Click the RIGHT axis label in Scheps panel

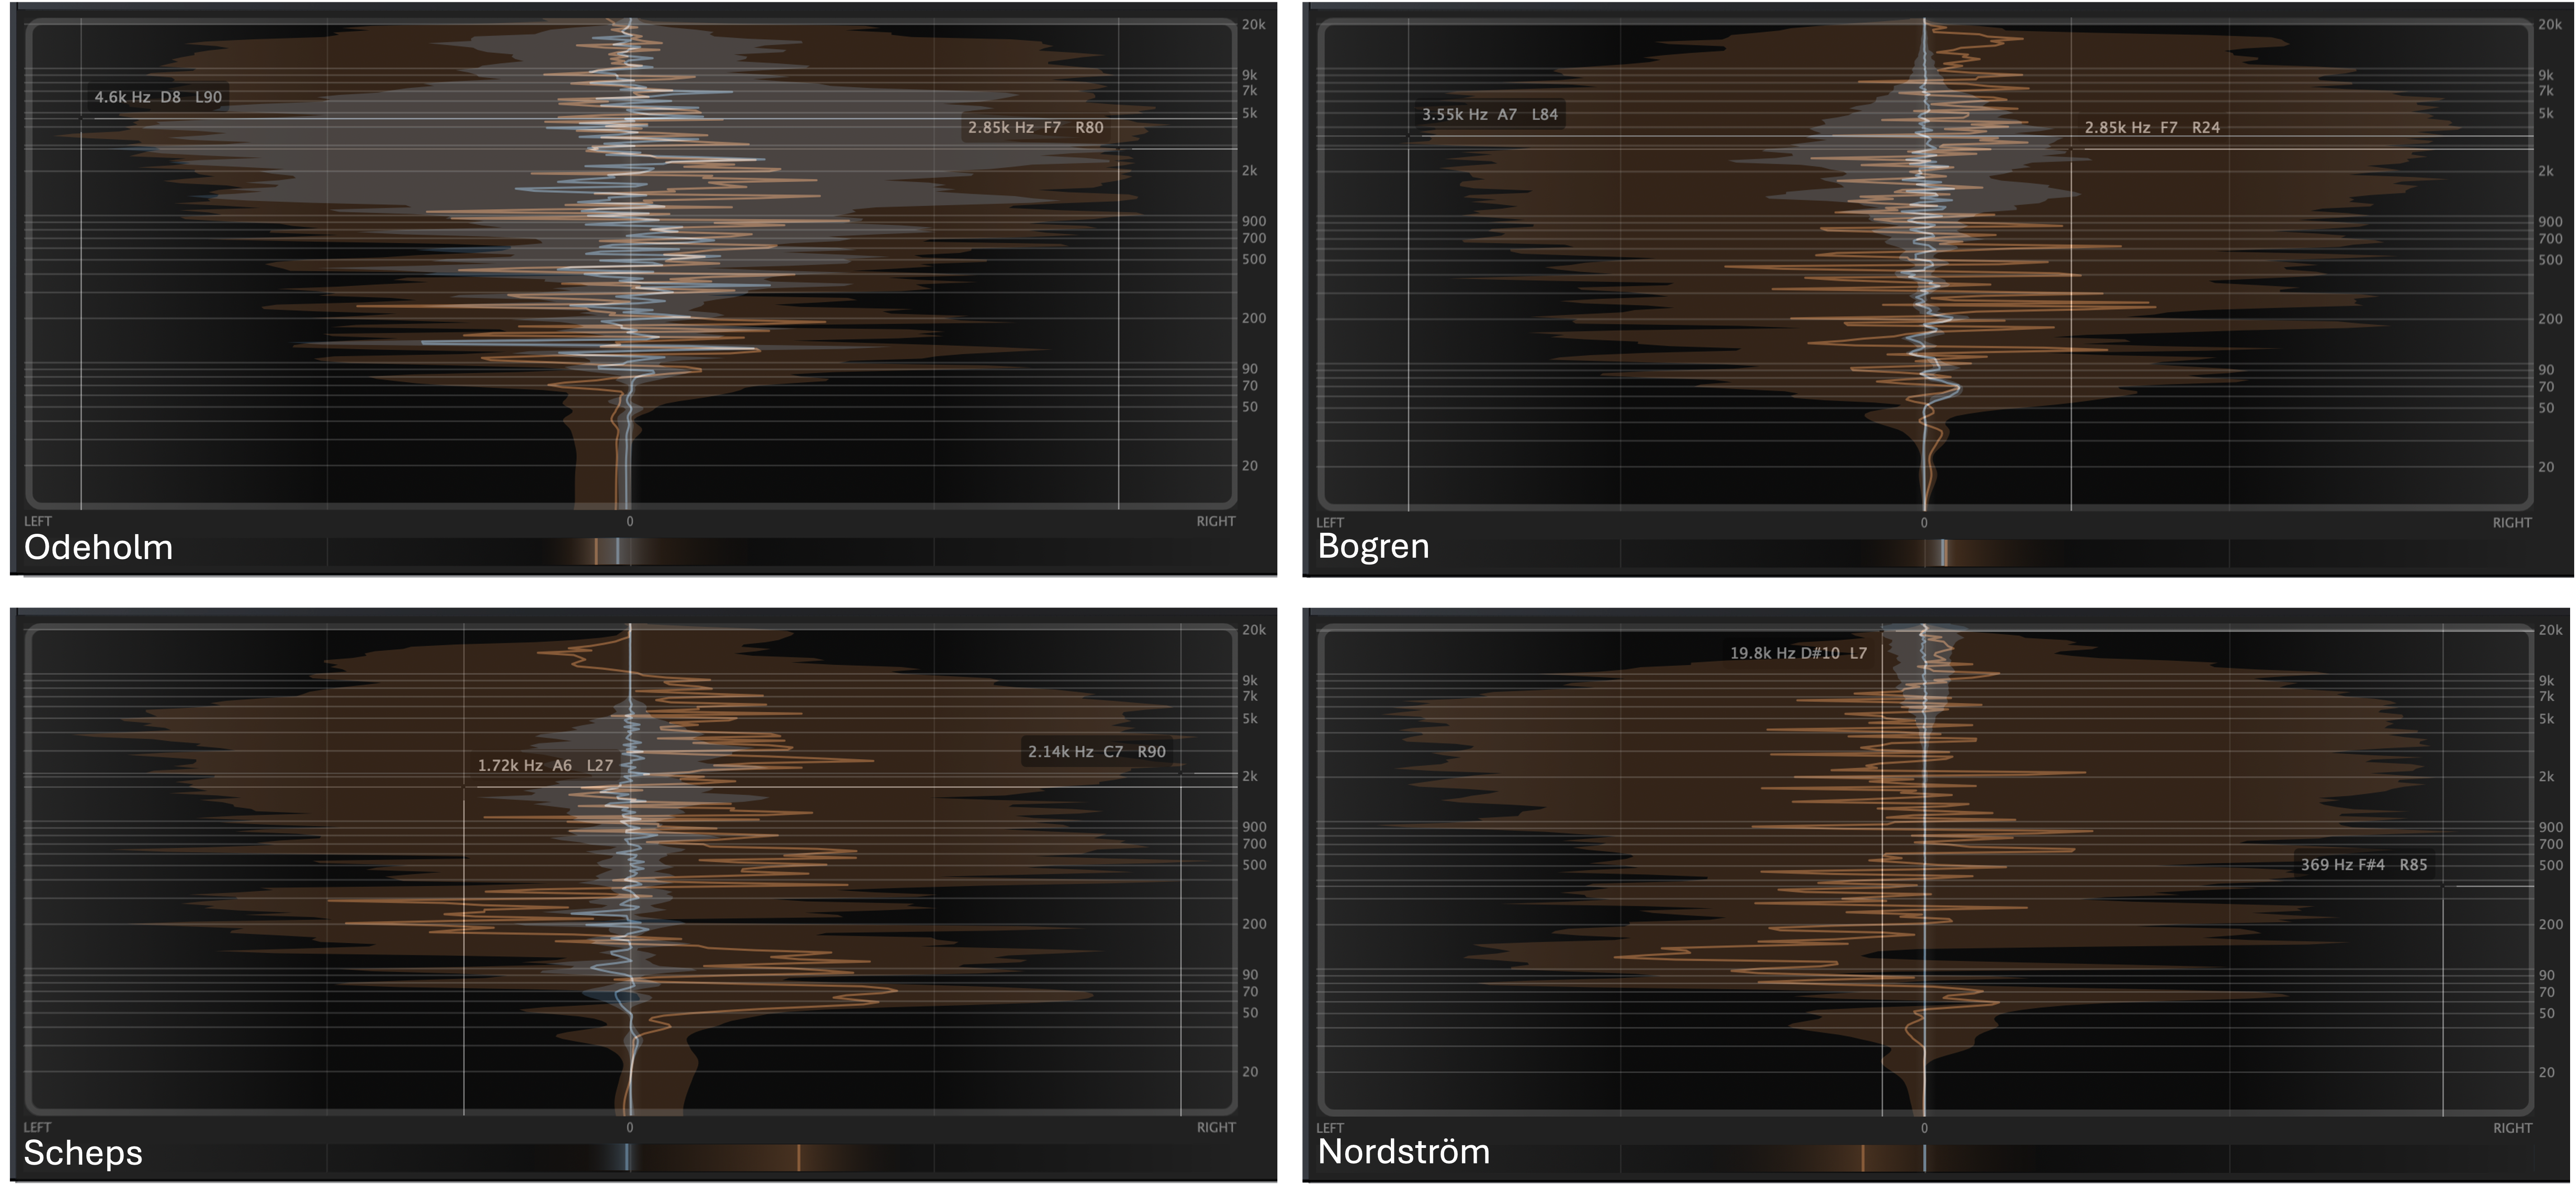1216,1127
